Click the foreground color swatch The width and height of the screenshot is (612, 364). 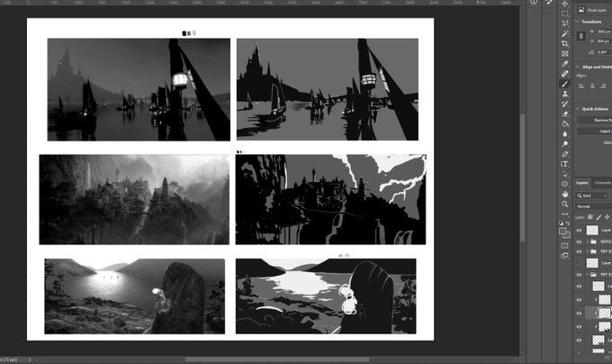(x=562, y=232)
